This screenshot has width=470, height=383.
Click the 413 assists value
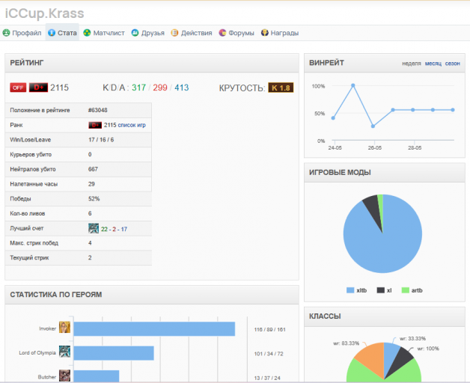[182, 88]
